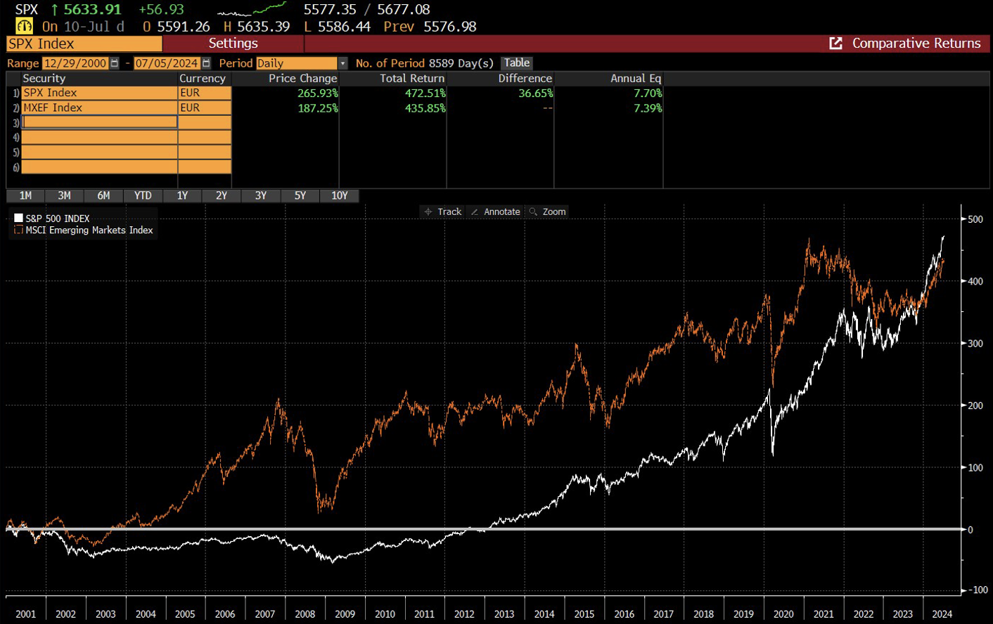The height and width of the screenshot is (624, 993).
Task: Click the Currency column header
Action: pos(203,78)
